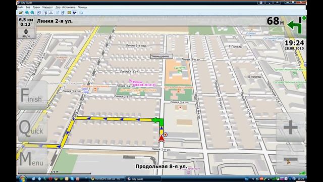The height and width of the screenshot is (182, 323).
Task: Click the green GPS status indicator dot
Action: tap(304, 18)
